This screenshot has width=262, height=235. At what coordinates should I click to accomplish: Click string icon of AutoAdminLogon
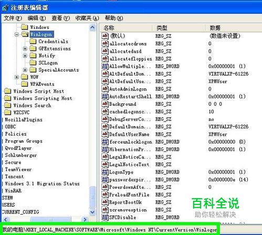pos(105,89)
